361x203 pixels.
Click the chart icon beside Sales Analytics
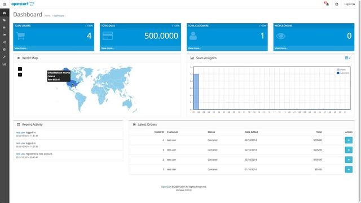click(192, 58)
